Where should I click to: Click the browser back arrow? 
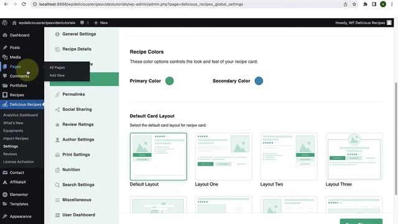click(x=6, y=4)
